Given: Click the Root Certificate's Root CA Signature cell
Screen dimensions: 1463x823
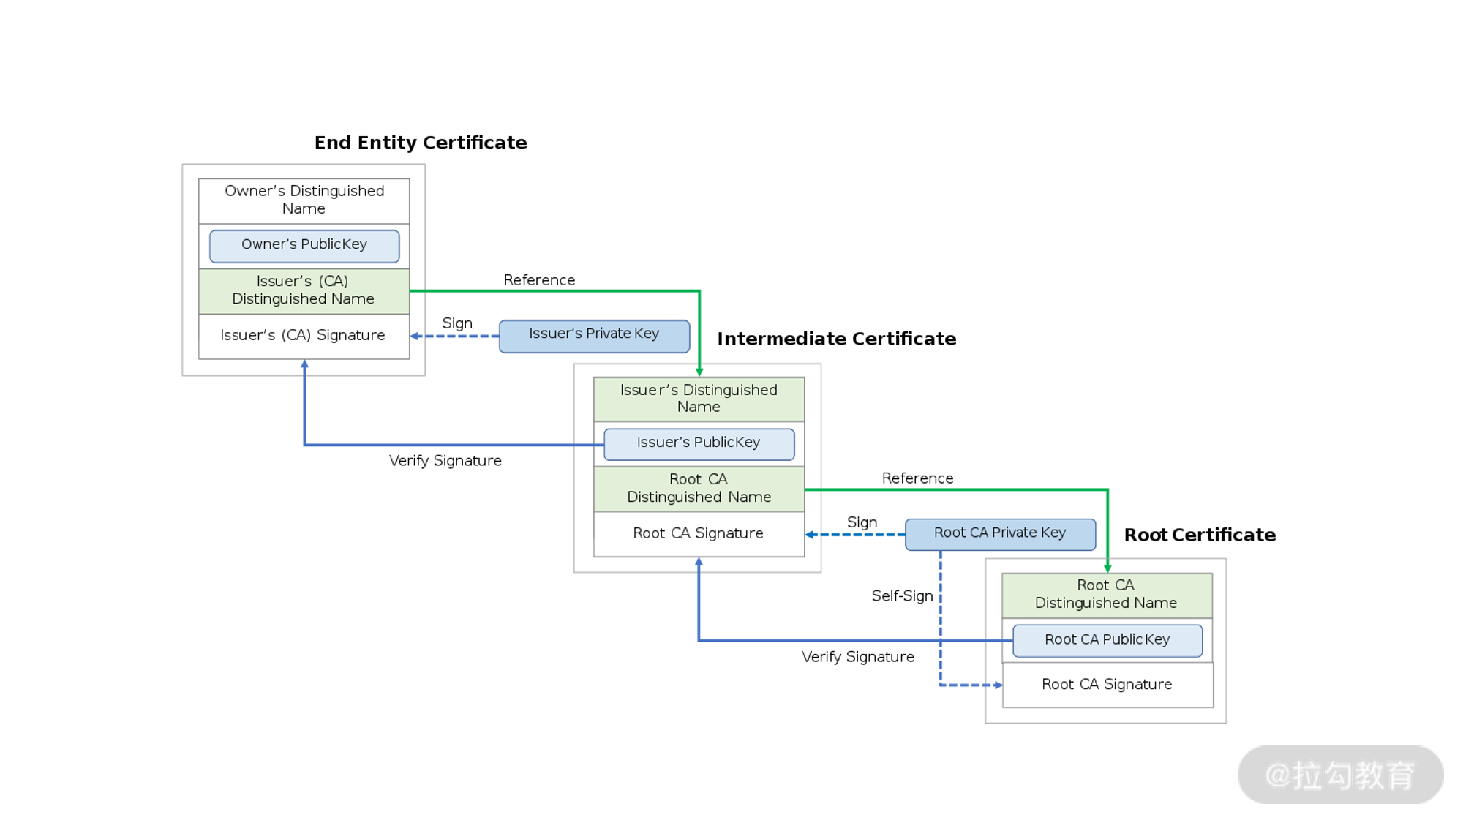Looking at the screenshot, I should click(x=1107, y=685).
